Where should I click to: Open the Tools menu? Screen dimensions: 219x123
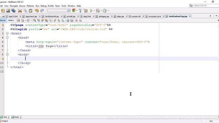[64, 6]
